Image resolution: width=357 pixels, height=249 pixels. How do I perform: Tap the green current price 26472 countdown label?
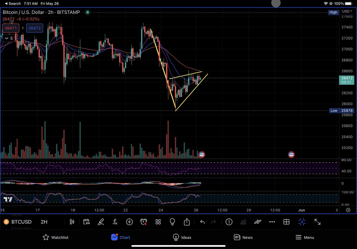coord(347,80)
